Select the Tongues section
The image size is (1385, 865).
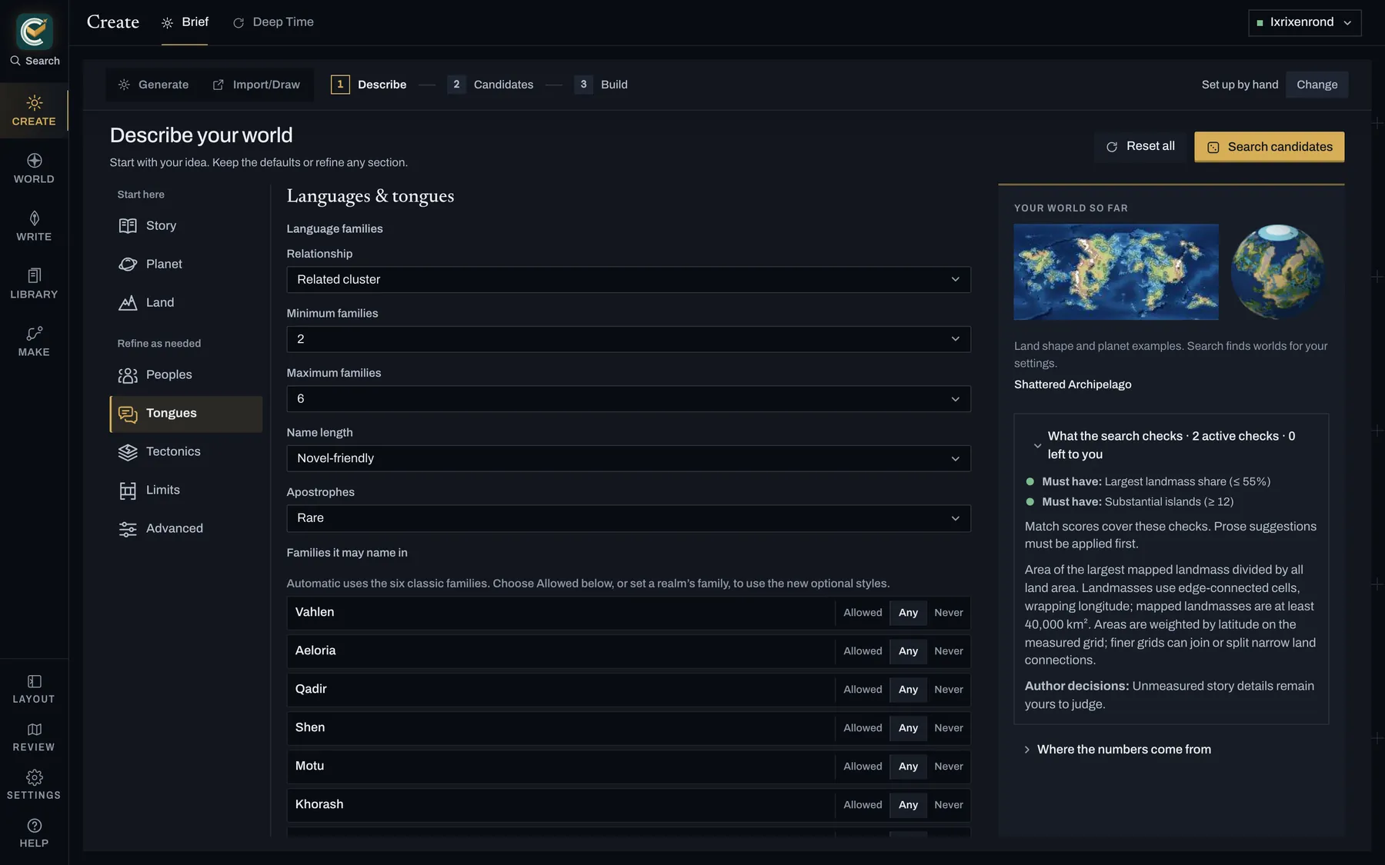click(186, 414)
